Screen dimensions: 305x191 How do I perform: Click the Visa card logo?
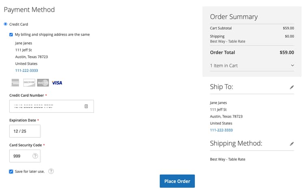[57, 83]
